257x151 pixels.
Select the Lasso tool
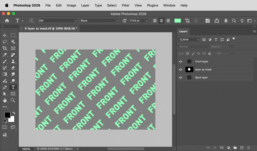tap(5, 42)
